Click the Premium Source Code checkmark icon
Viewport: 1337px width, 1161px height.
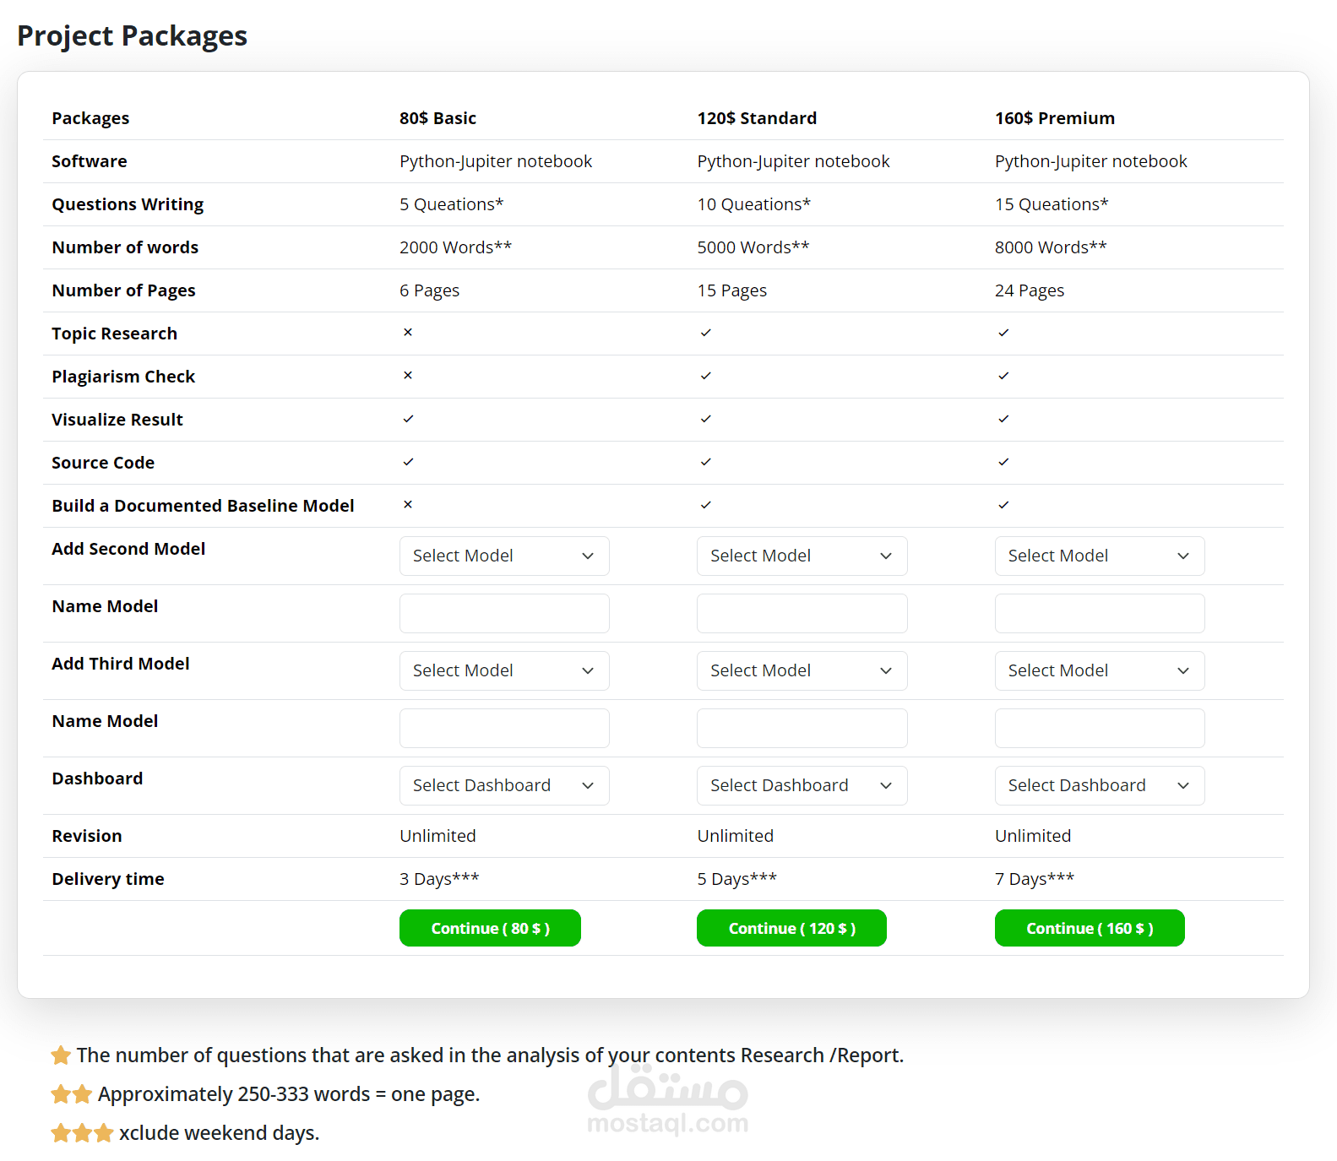point(1003,462)
